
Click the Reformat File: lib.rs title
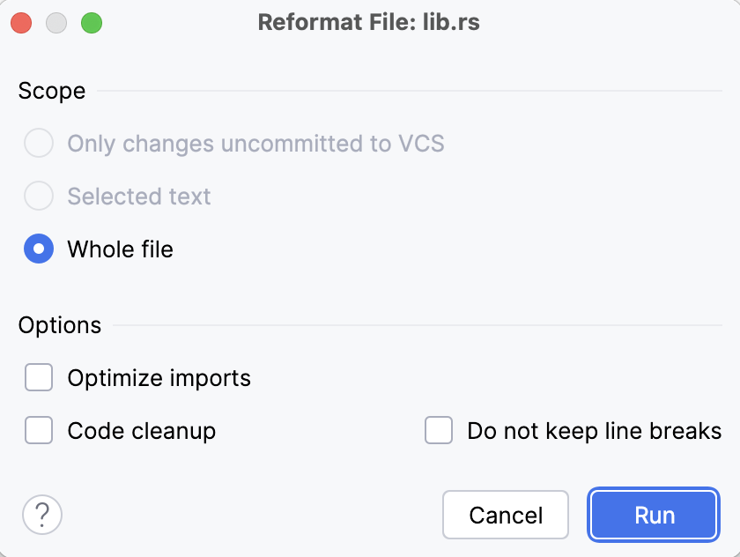369,22
